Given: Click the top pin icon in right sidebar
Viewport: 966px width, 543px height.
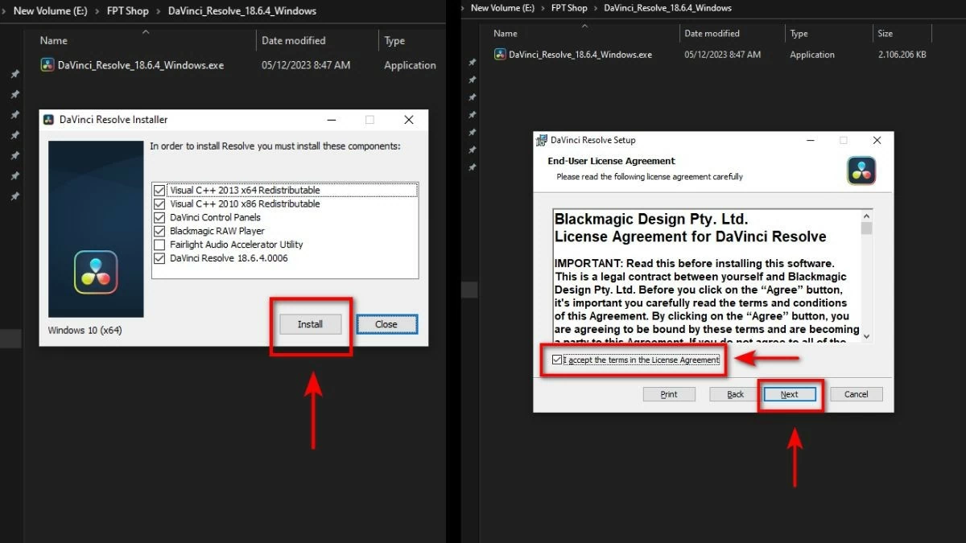Looking at the screenshot, I should coord(472,63).
